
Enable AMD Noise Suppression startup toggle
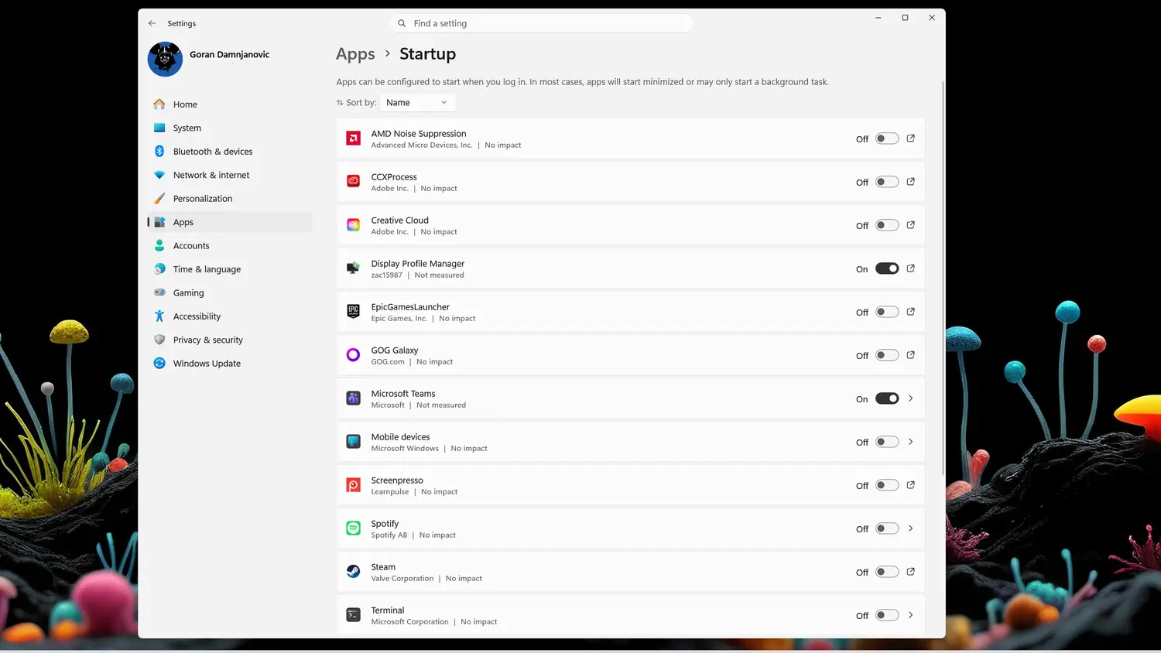click(887, 138)
